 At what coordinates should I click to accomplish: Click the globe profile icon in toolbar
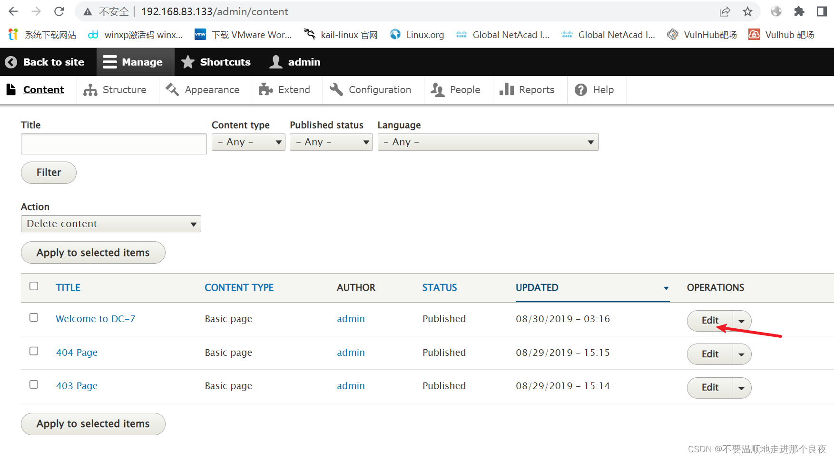coord(776,11)
